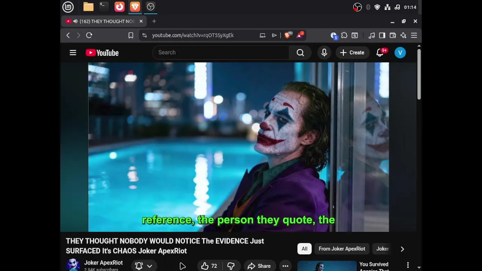Pause the Joker video by clicking the player
Screen dimensions: 482x271
pos(238,147)
